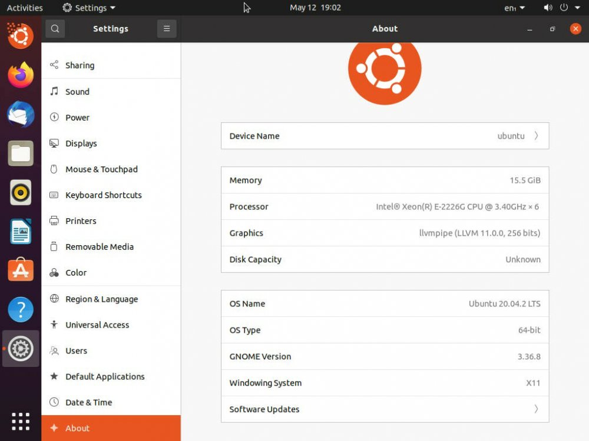The image size is (589, 441).
Task: Select Power settings panel
Action: [111, 117]
